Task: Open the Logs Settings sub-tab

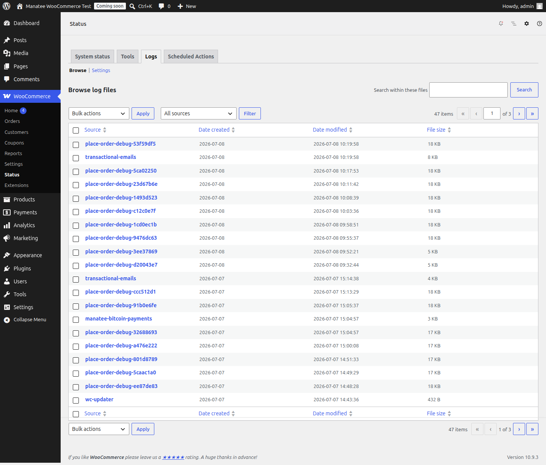Action: click(101, 71)
